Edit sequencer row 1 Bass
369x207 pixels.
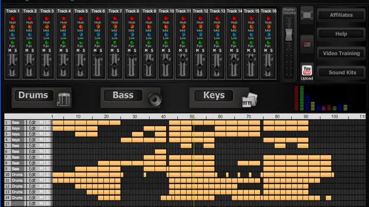32,122
